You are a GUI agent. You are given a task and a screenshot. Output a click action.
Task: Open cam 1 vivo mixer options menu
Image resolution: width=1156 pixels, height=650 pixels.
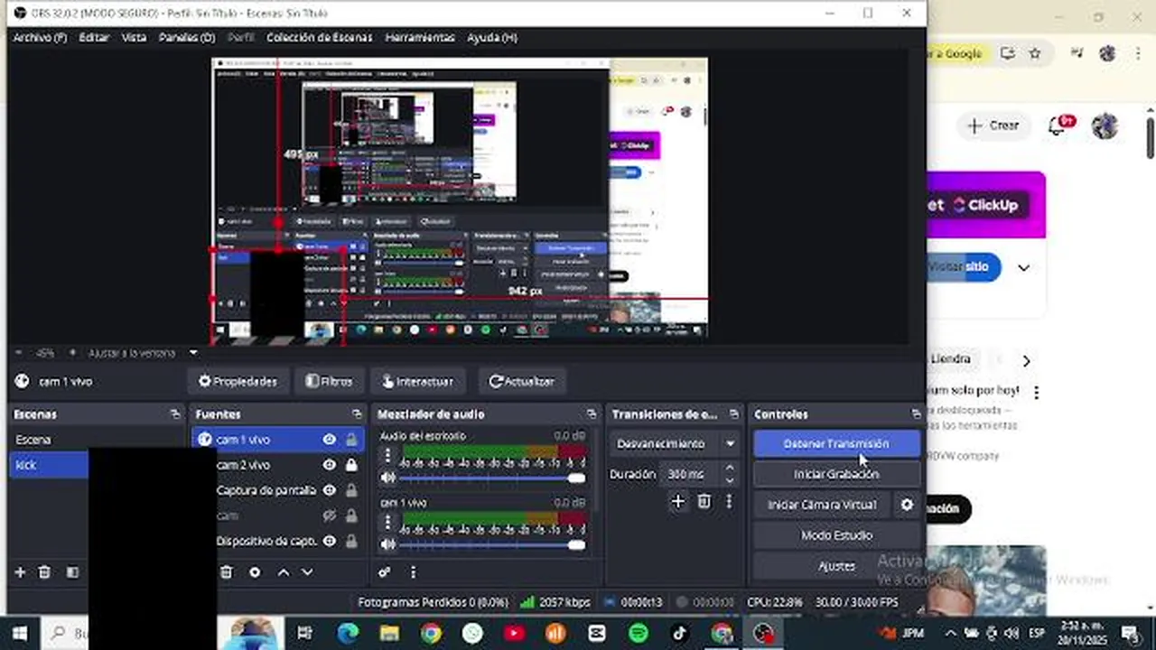pyautogui.click(x=388, y=522)
